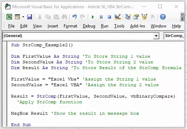This screenshot has width=187, height=129.
Task: Click on 'Dim Result As String' line
Action: tap(39, 68)
